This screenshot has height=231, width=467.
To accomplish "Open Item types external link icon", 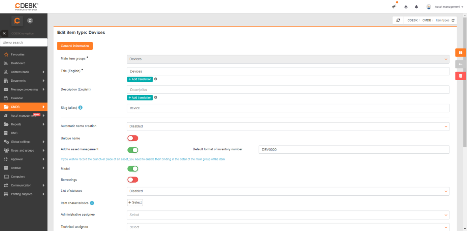I will (453, 20).
